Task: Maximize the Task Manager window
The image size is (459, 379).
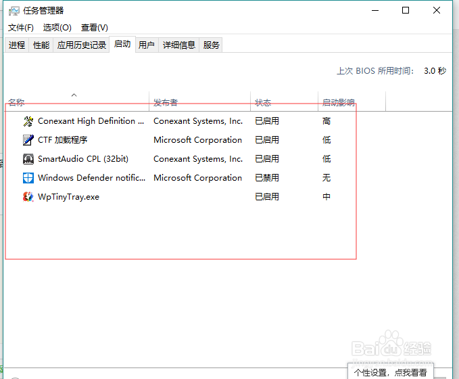Action: click(x=406, y=11)
